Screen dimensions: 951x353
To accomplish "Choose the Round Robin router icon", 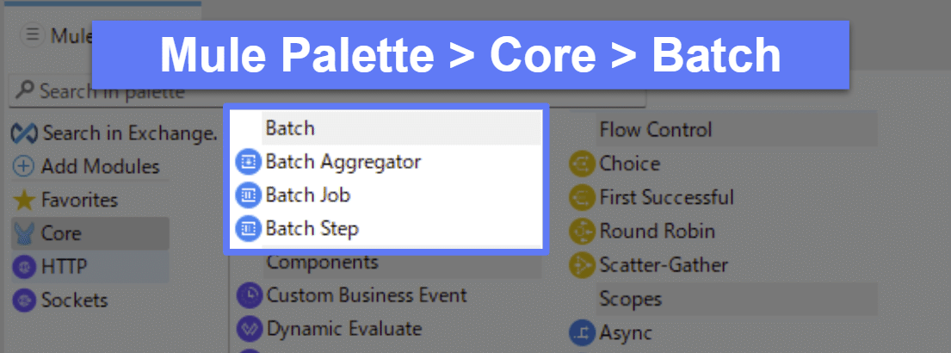I will point(581,232).
